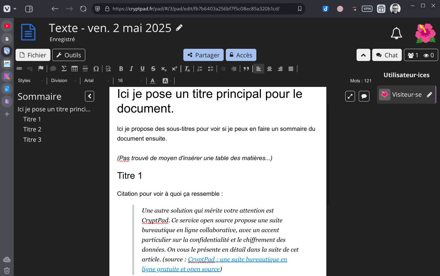Enable center text alignment
The width and height of the screenshot is (440, 276).
(269, 69)
